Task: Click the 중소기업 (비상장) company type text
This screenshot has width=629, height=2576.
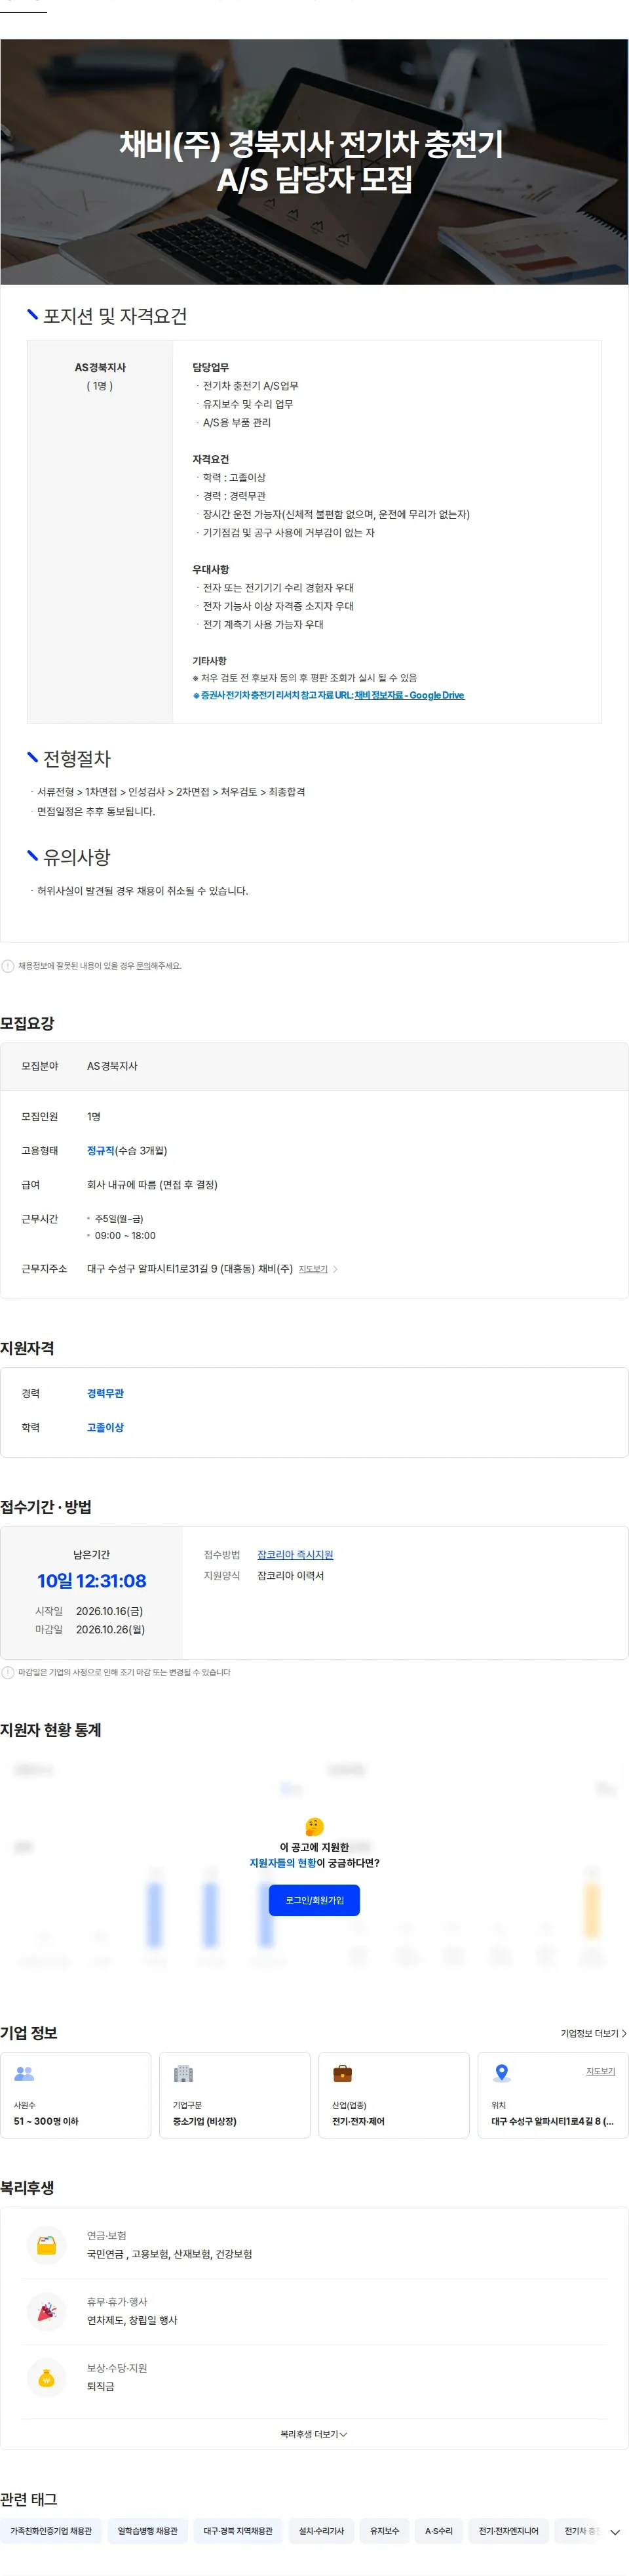Action: pyautogui.click(x=204, y=2121)
